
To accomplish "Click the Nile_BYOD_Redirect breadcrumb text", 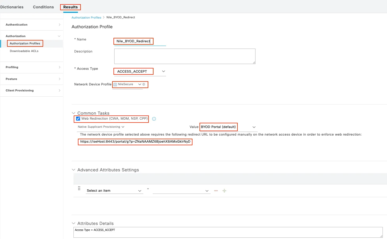I will 121,18.
